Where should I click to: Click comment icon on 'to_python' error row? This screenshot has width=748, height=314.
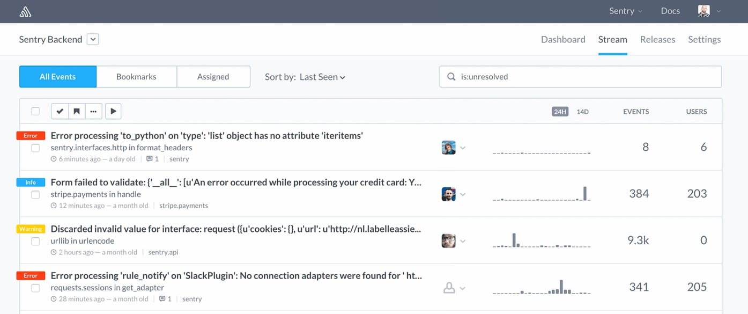point(150,159)
